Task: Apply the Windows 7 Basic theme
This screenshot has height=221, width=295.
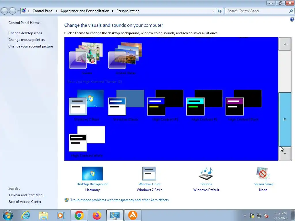Action: pos(86,102)
